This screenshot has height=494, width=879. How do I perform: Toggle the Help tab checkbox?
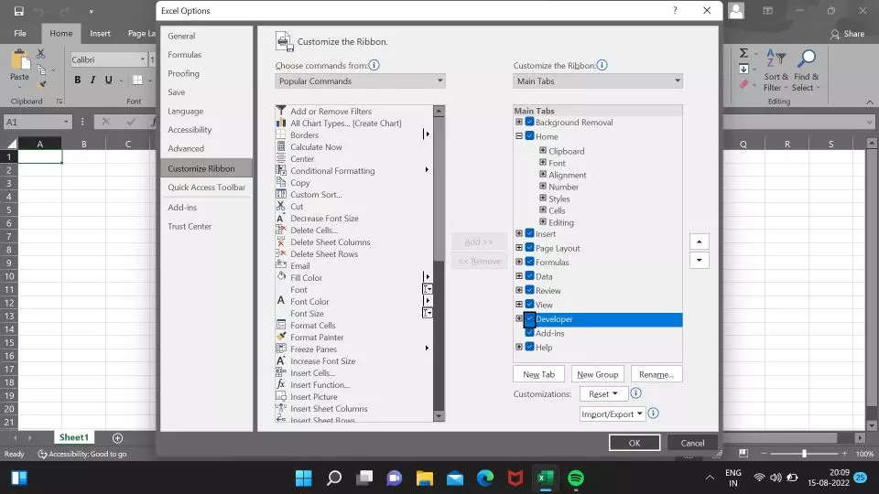(530, 346)
